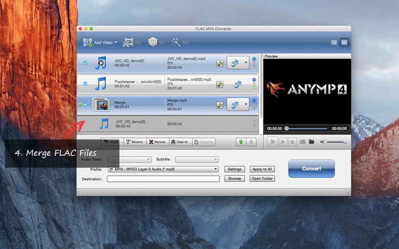Screen dimensions: 399x249
Task: Collapse the Merge group
Action: point(80,105)
